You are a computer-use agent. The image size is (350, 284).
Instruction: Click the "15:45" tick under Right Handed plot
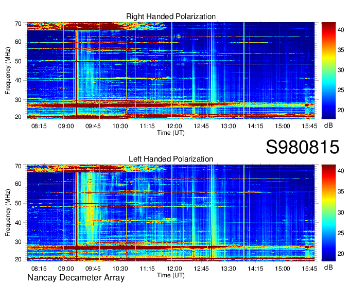pyautogui.click(x=309, y=126)
